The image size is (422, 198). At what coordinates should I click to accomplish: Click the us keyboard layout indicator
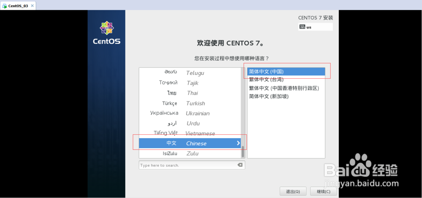315,27
